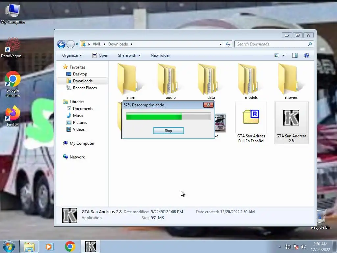This screenshot has height=253, width=337.
Task: Open the recent pages dropdown arrow
Action: pos(77,44)
